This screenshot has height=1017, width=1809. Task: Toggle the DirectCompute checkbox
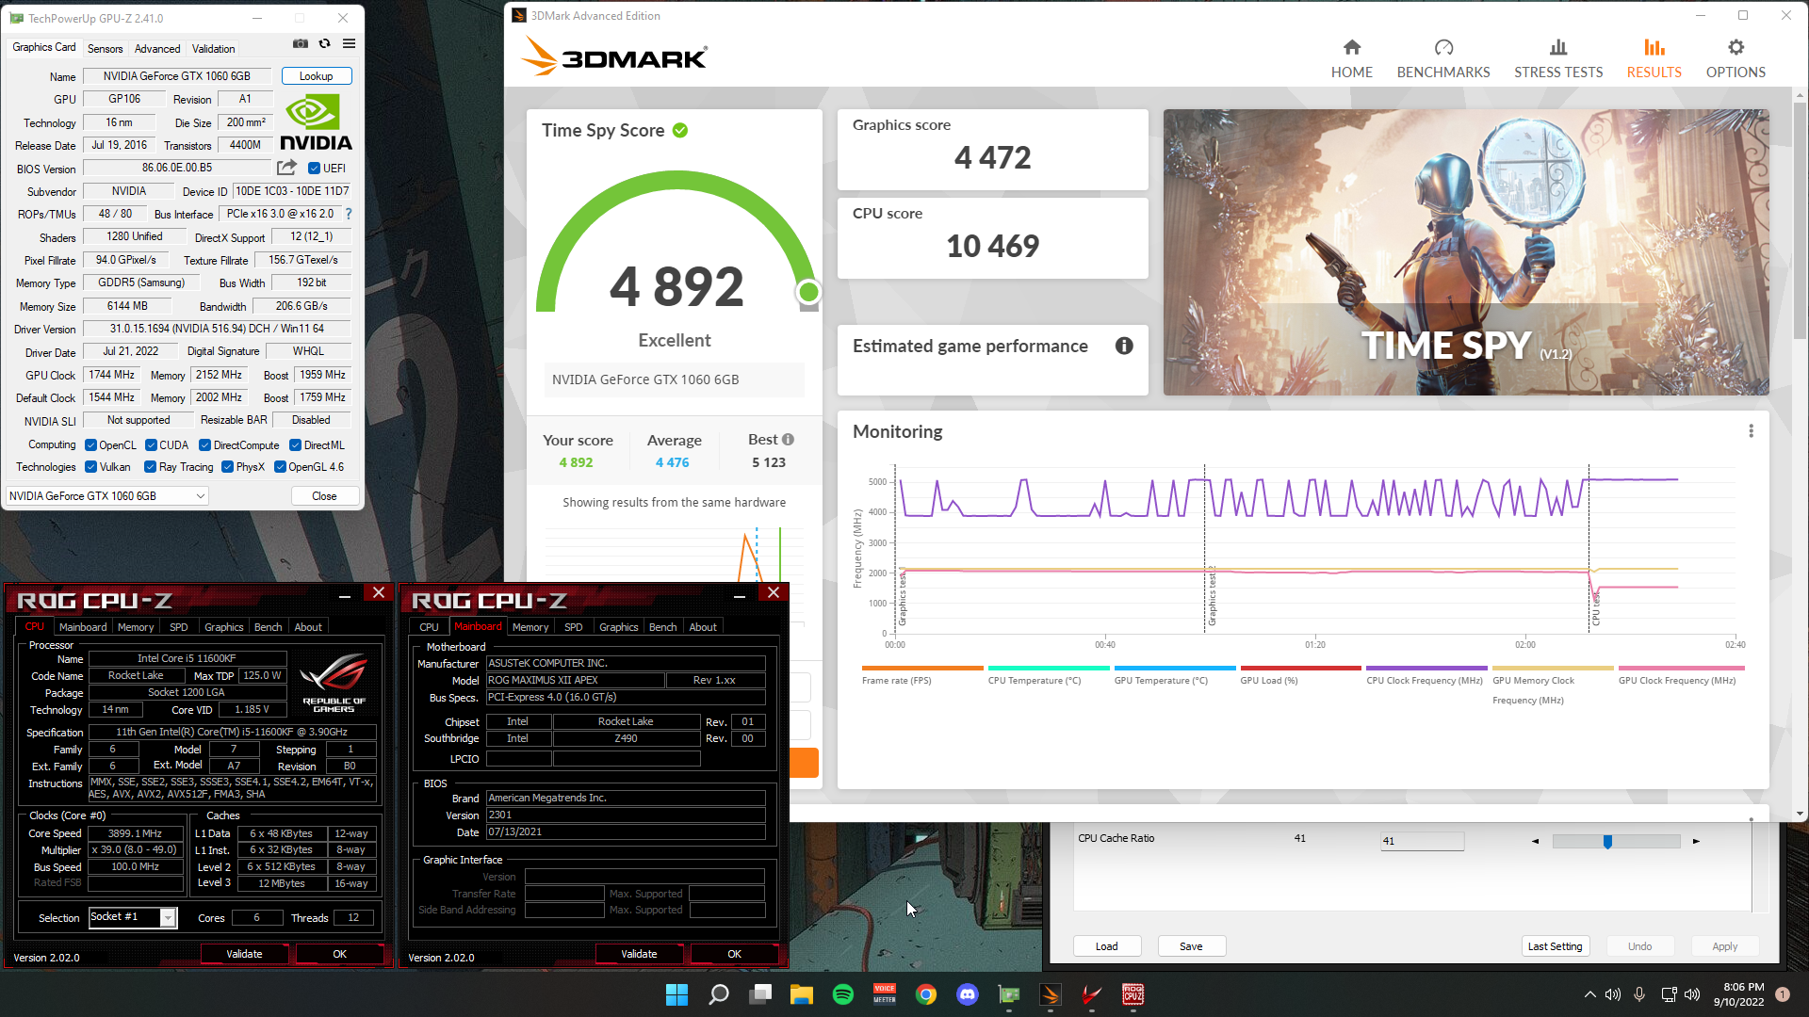204,445
